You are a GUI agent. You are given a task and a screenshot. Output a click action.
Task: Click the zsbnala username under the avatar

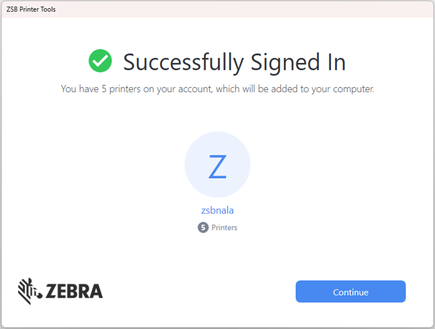[x=217, y=210]
